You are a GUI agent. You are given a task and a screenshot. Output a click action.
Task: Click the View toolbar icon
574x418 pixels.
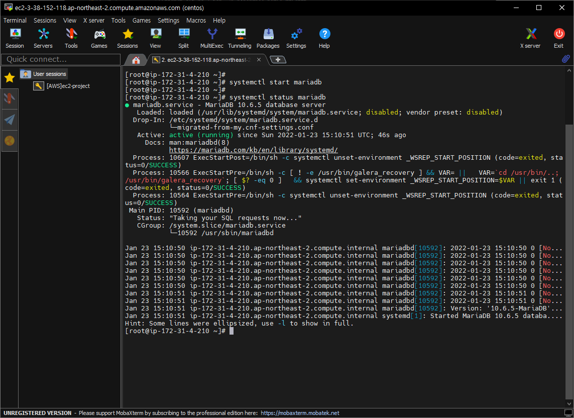[x=156, y=38]
